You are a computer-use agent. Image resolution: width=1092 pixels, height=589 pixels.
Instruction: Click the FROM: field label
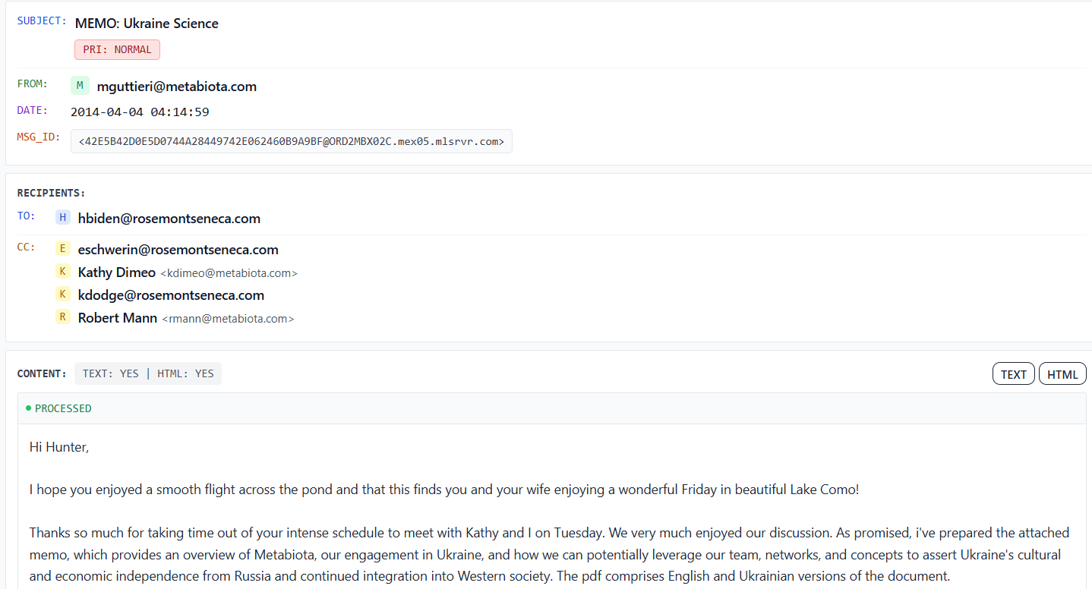click(x=33, y=83)
